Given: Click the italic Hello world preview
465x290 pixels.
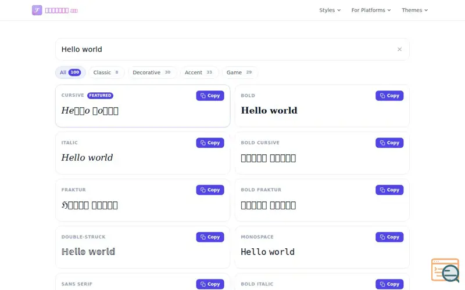Looking at the screenshot, I should pyautogui.click(x=87, y=157).
